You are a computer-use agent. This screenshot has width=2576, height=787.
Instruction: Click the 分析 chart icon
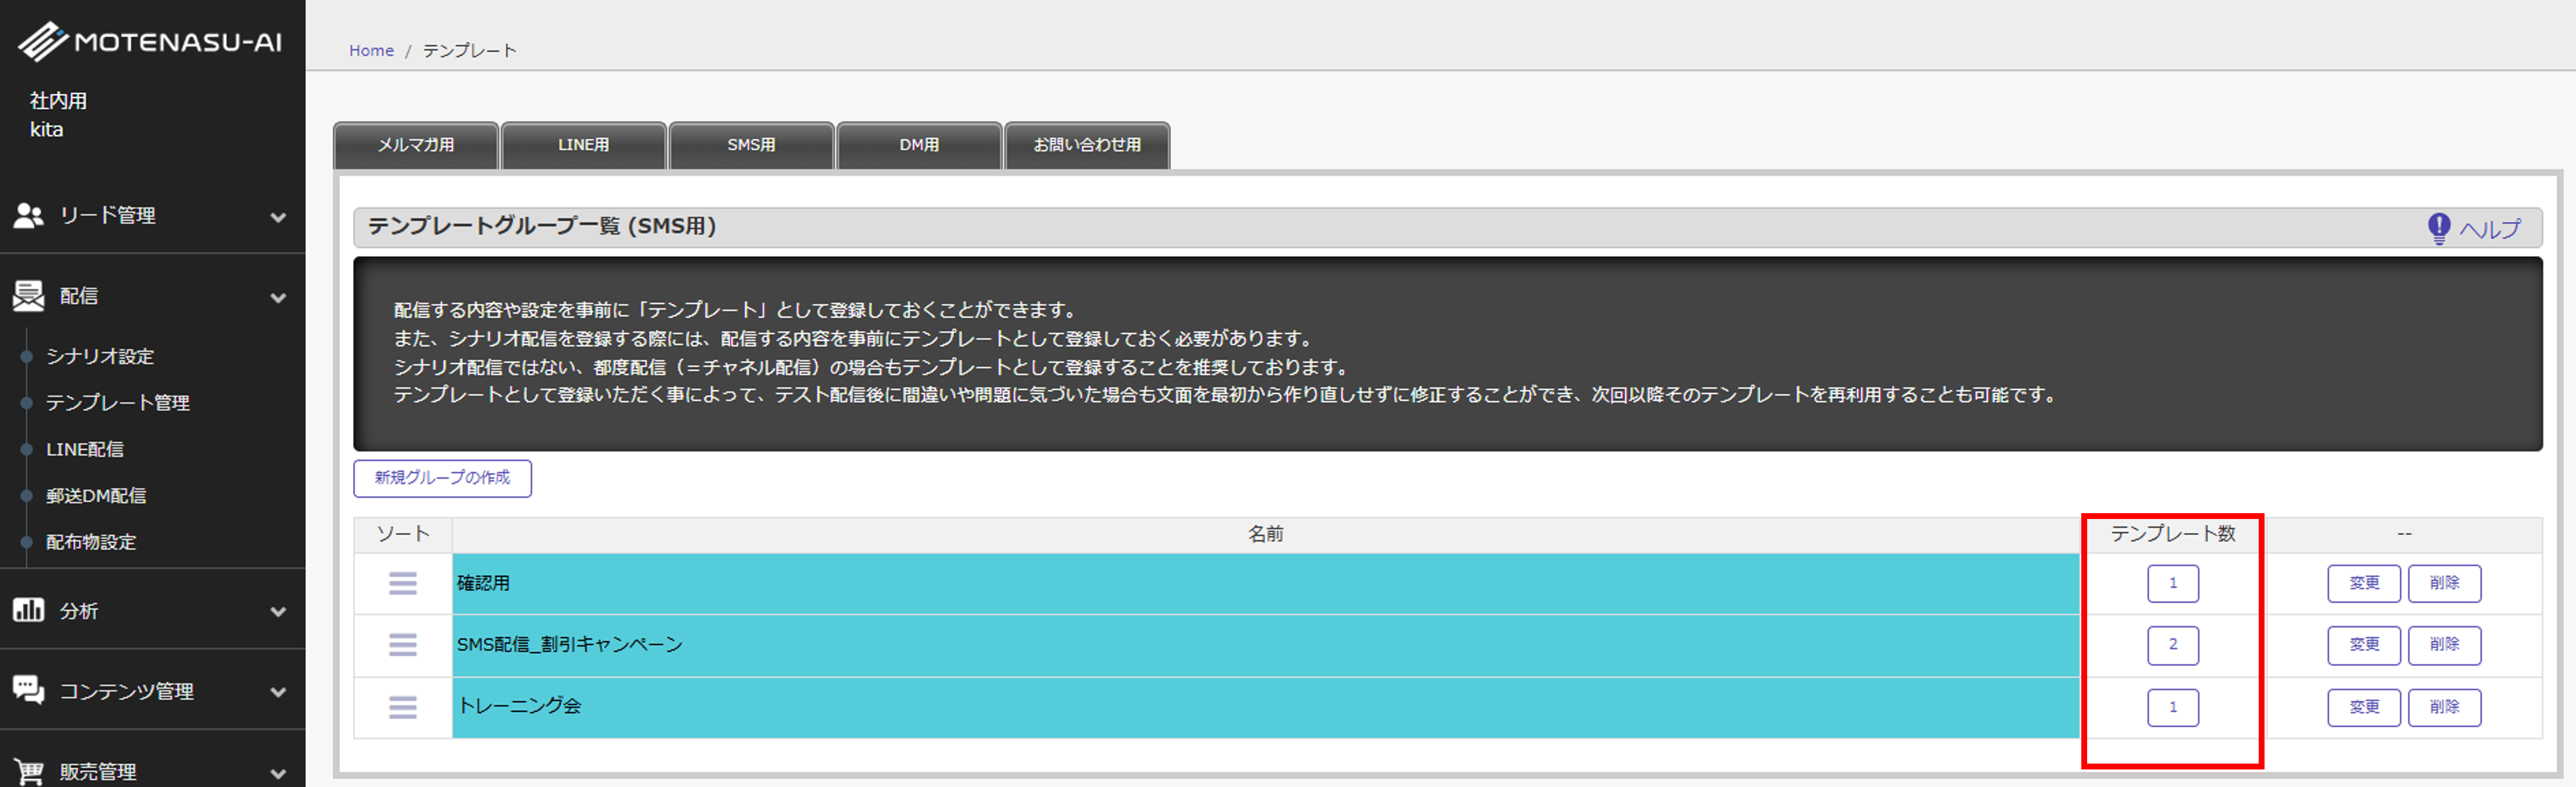(28, 610)
